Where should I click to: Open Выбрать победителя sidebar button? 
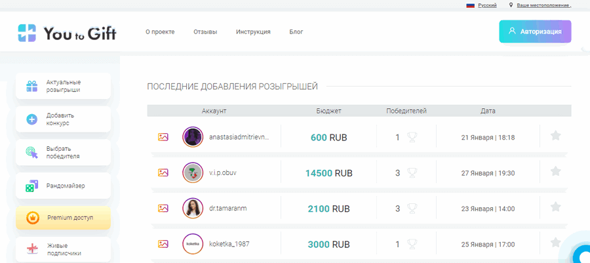click(x=63, y=152)
